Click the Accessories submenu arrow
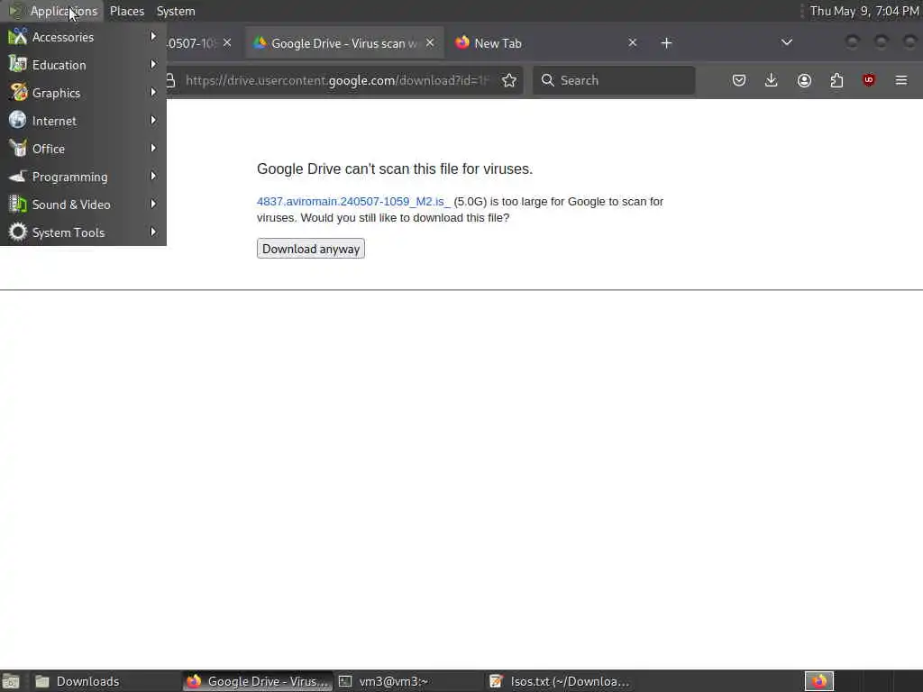This screenshot has width=923, height=692. 153,36
